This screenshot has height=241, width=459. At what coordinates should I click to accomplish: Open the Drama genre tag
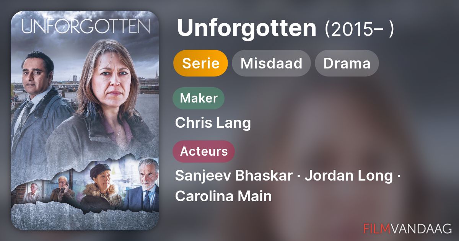347,63
